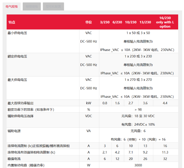Select the 2.7 power output value
The width and height of the screenshot is (184, 168).
pos(131,103)
